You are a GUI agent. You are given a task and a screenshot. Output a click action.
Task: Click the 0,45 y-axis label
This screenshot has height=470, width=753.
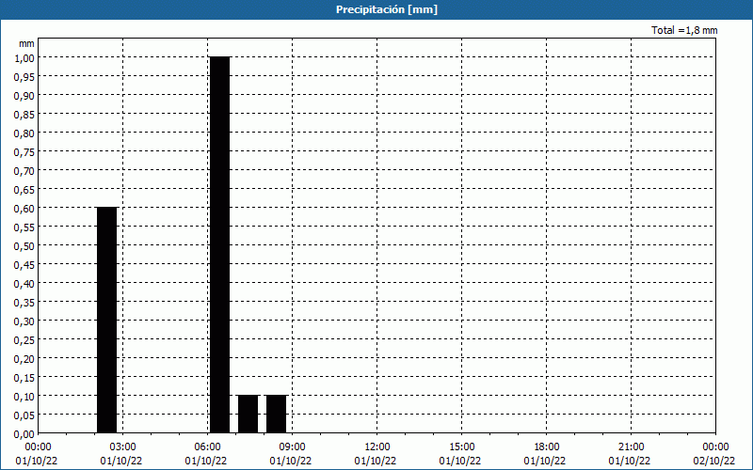point(24,265)
